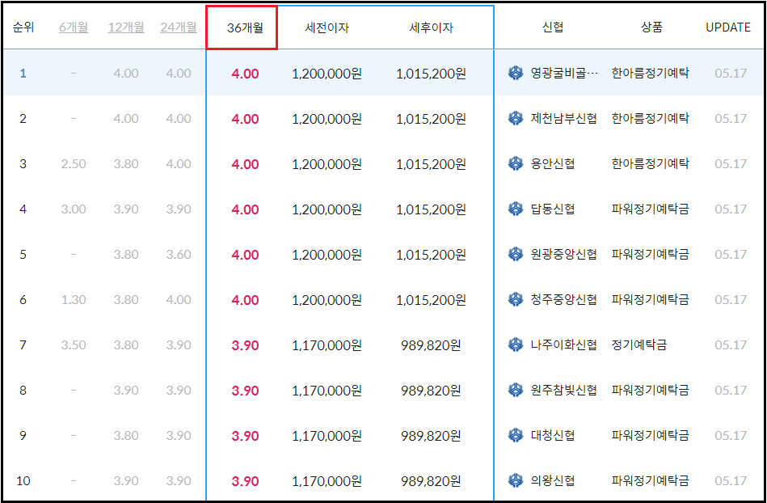Viewport: 767px width, 503px height.
Task: Click the 답동신협 credit union logo icon
Action: pyautogui.click(x=514, y=209)
